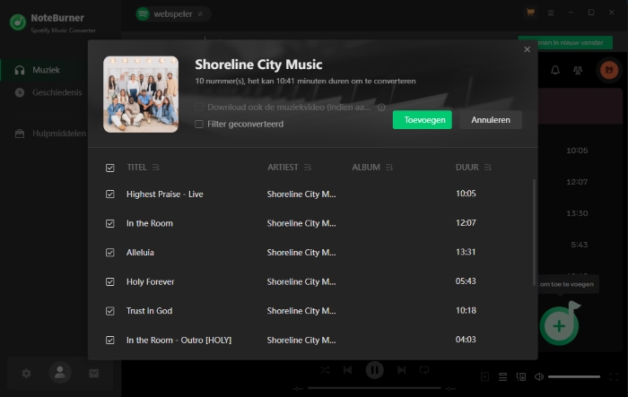Sort list by TITEL column icon
The image size is (628, 397).
tap(156, 168)
